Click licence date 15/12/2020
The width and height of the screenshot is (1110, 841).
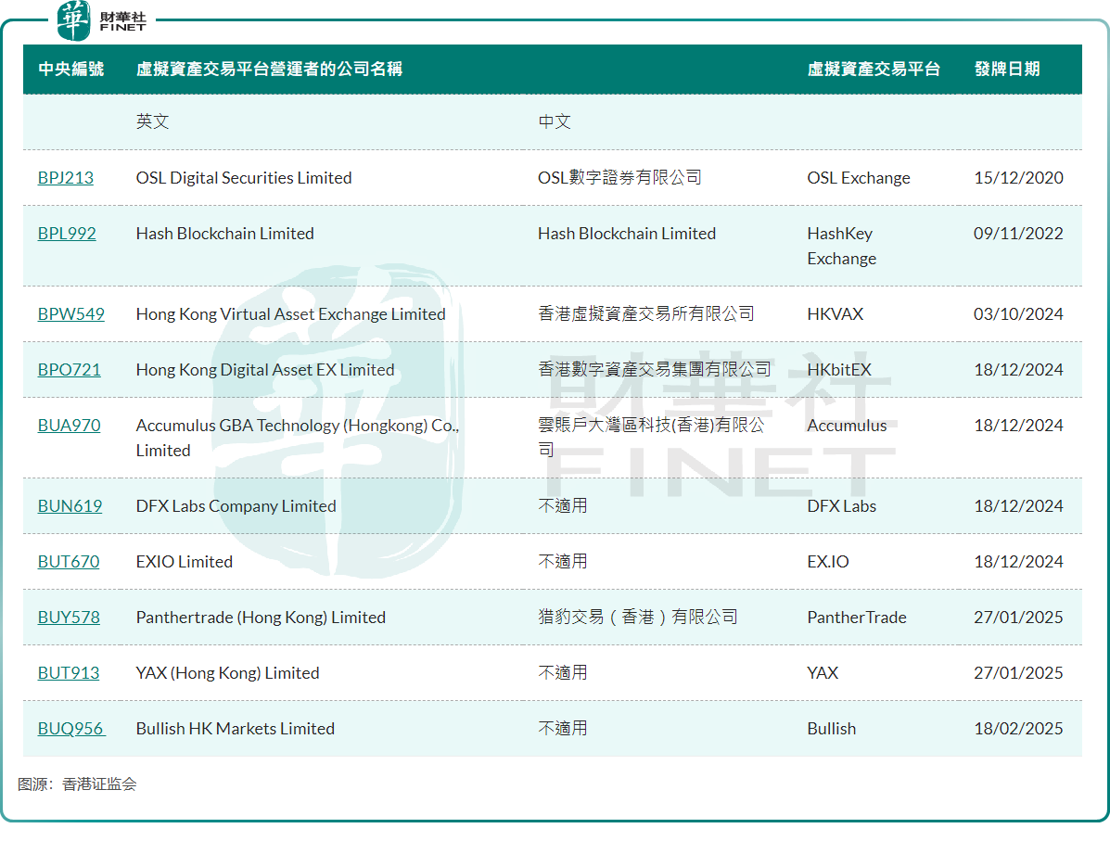pyautogui.click(x=1019, y=178)
